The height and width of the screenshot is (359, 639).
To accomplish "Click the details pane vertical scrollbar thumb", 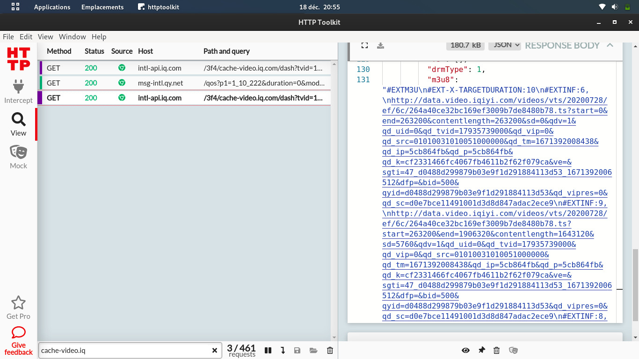I will 635,285.
